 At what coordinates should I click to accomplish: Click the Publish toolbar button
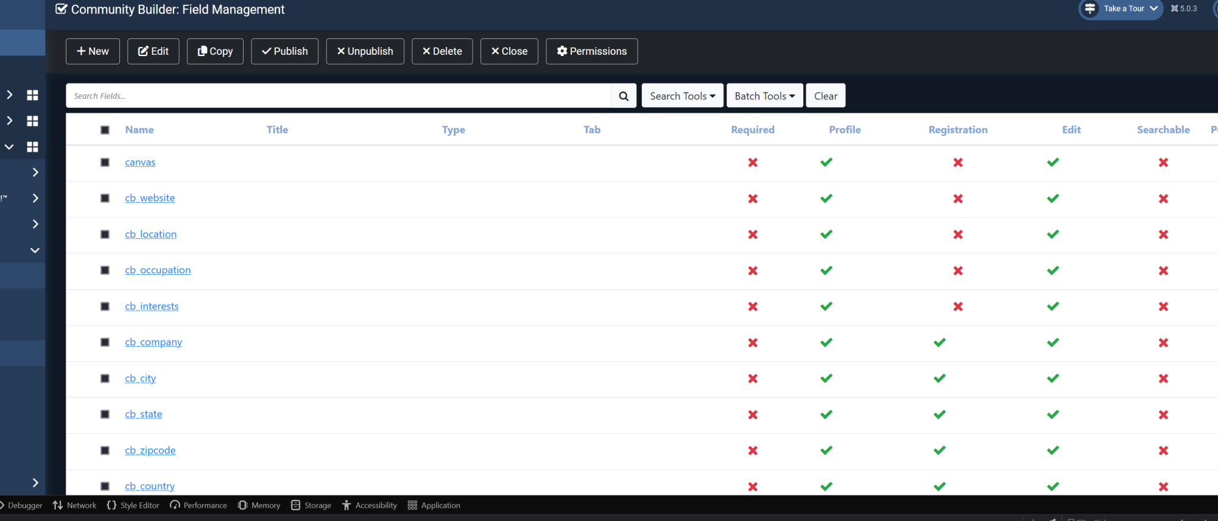(x=284, y=51)
